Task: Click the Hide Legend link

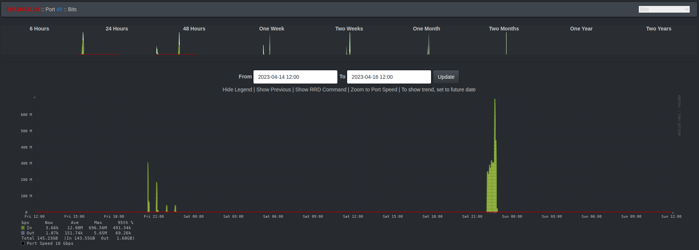Action: 237,90
